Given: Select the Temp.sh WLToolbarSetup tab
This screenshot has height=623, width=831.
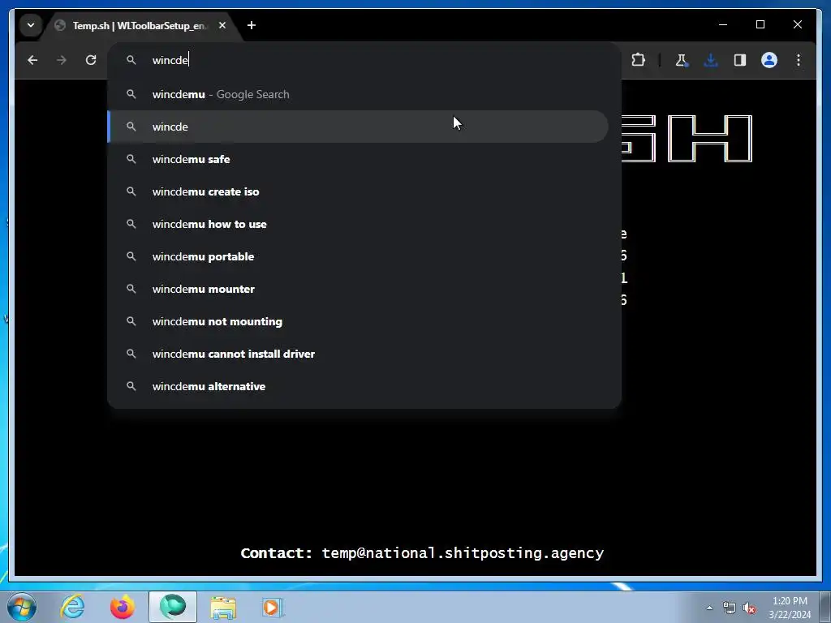Looking at the screenshot, I should click(140, 25).
